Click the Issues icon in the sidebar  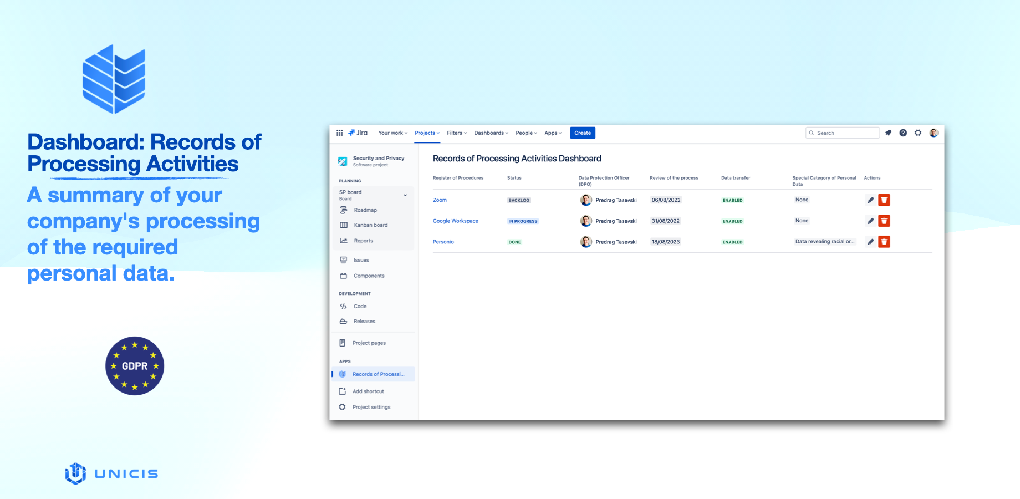coord(343,260)
